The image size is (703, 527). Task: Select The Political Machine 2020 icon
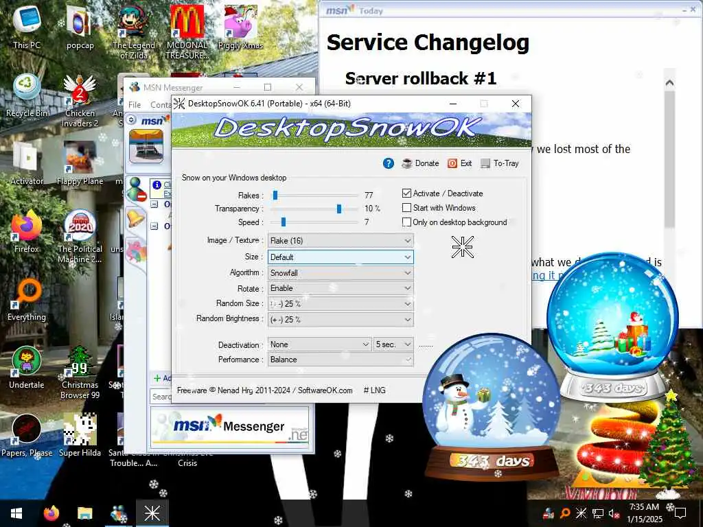(x=80, y=236)
